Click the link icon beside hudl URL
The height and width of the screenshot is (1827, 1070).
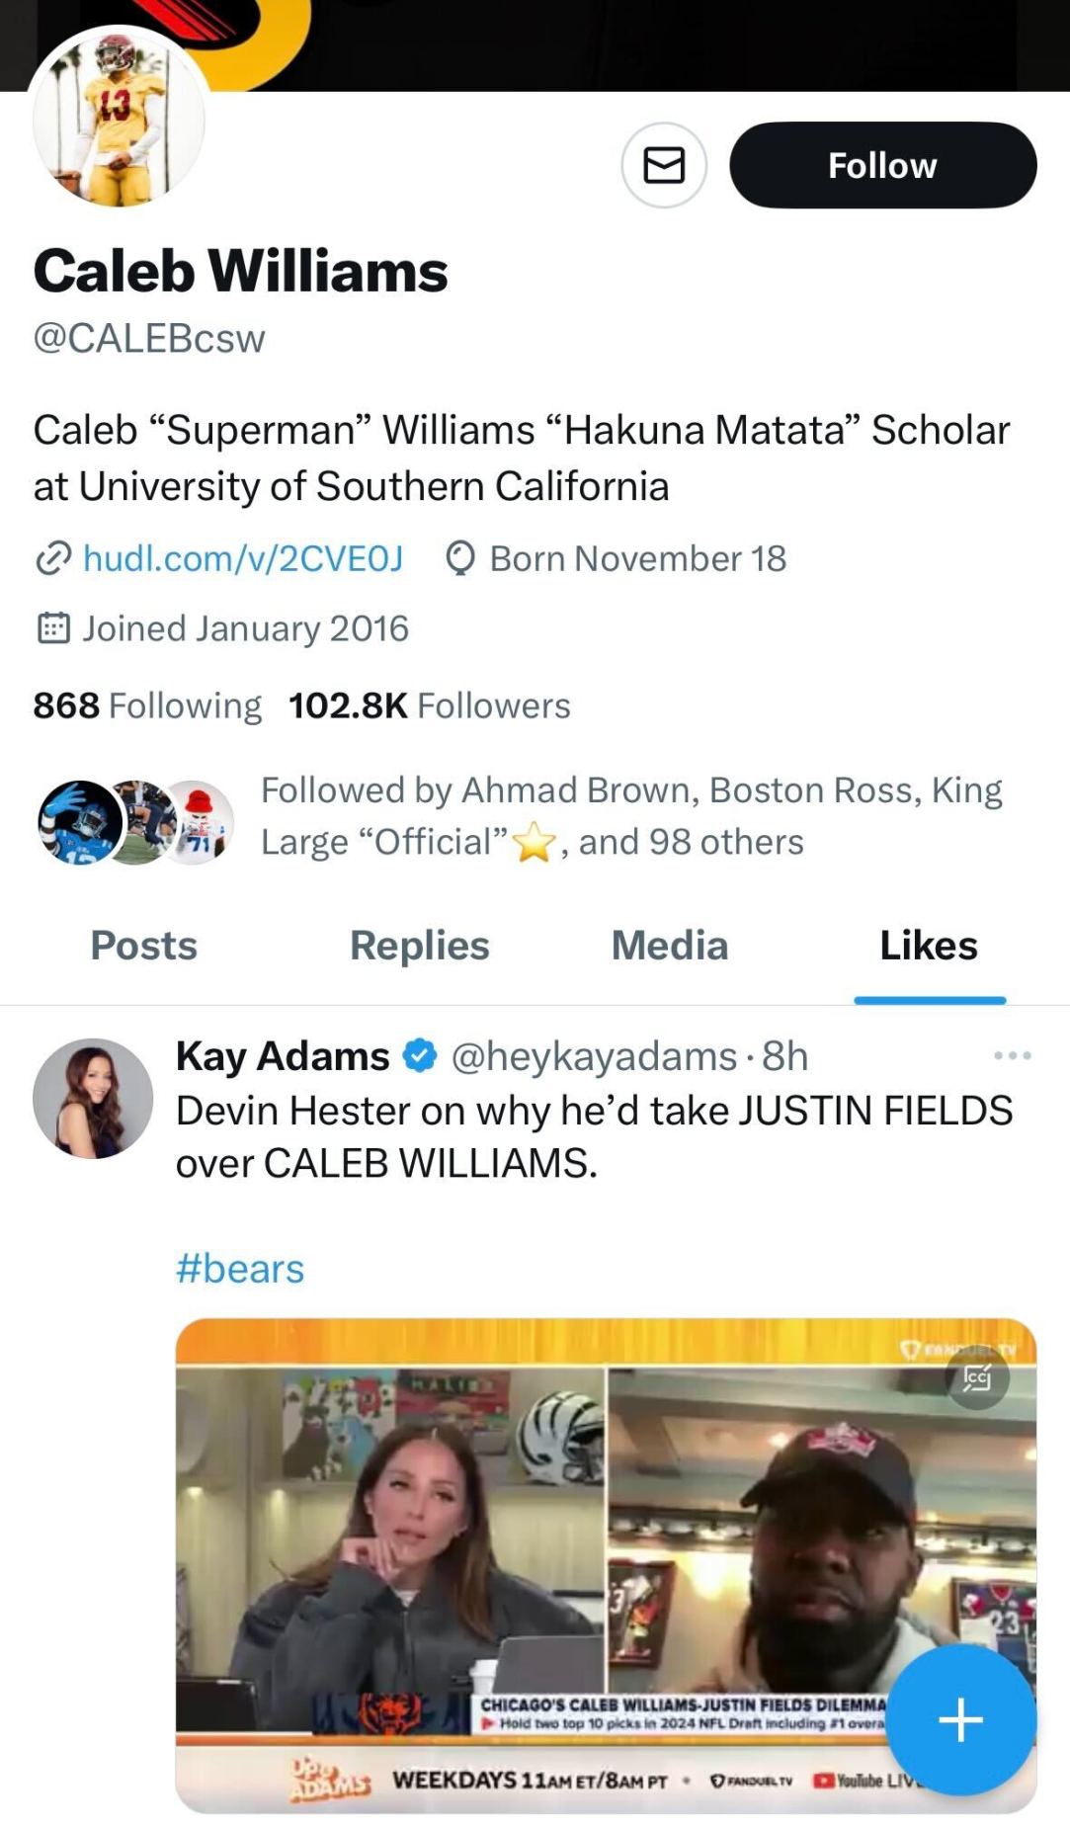(x=52, y=558)
